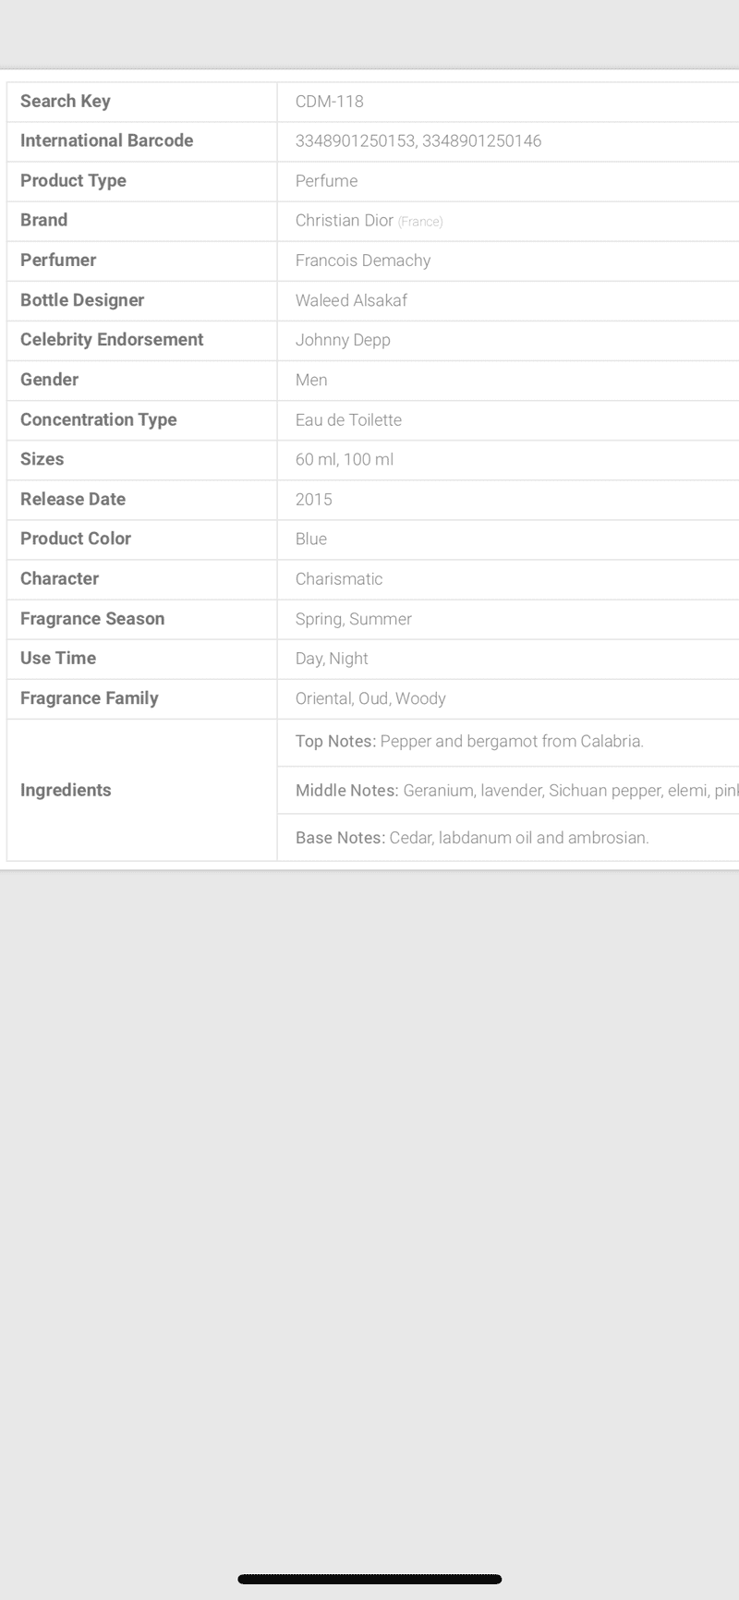Image resolution: width=739 pixels, height=1600 pixels.
Task: Tap the International Barcode numbers
Action: (x=418, y=141)
